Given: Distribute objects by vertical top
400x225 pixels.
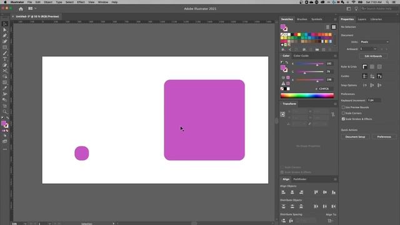Looking at the screenshot, I should pyautogui.click(x=283, y=206).
